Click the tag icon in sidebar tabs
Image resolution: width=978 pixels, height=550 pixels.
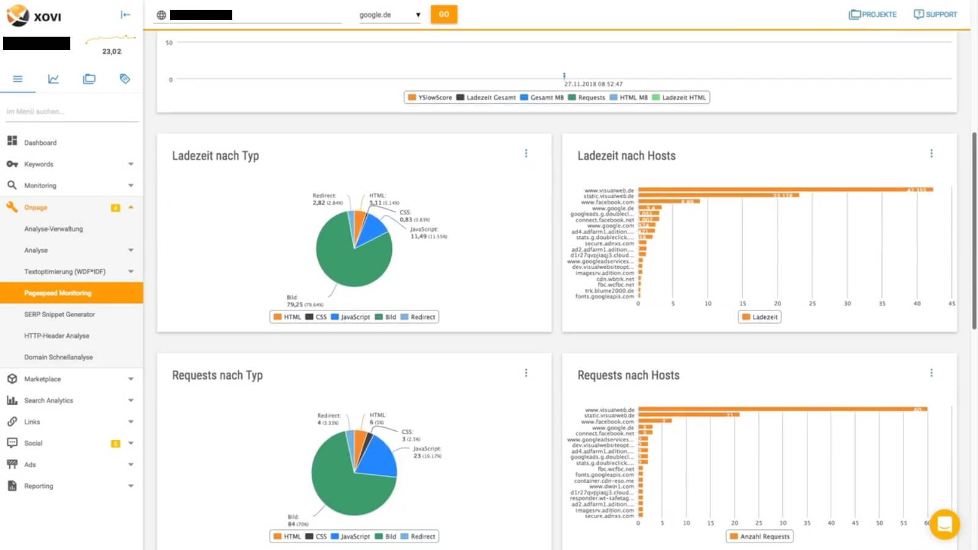[125, 79]
